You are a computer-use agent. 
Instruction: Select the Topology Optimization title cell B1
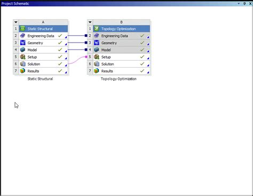tap(122, 29)
